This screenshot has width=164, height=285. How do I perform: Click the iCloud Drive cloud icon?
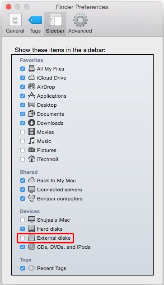tap(32, 78)
